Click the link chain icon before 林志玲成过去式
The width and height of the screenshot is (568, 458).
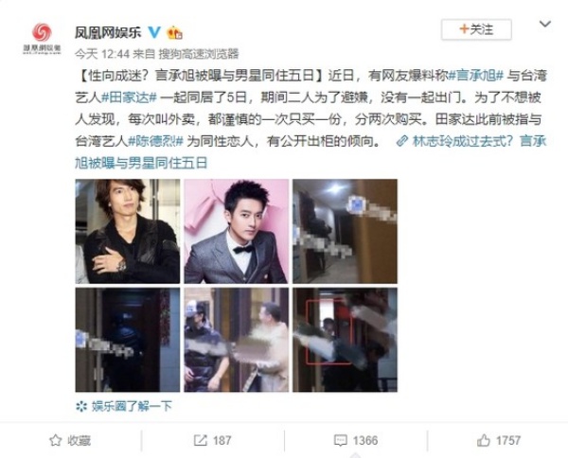click(x=402, y=141)
